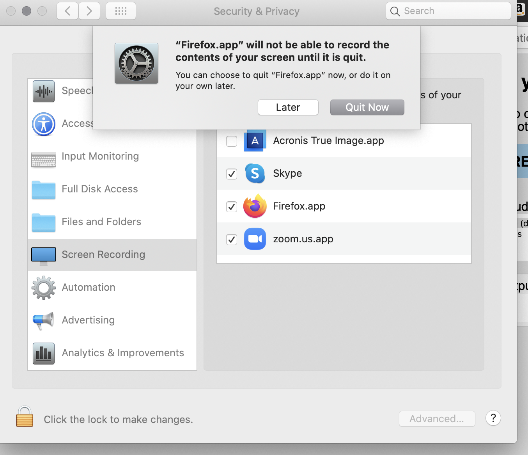Open the help question mark button
This screenshot has height=455, width=528.
493,418
